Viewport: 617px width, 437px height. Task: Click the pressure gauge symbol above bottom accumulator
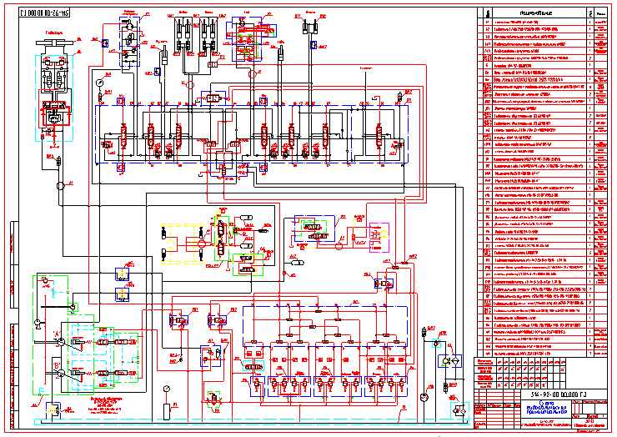pos(167,389)
